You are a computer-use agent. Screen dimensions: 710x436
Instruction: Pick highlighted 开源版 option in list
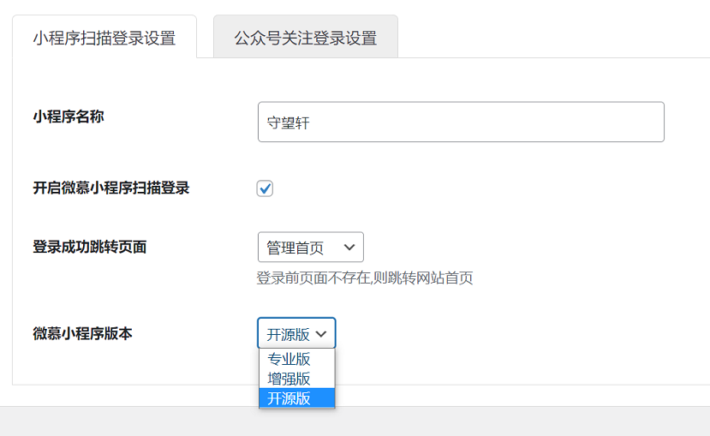click(296, 398)
